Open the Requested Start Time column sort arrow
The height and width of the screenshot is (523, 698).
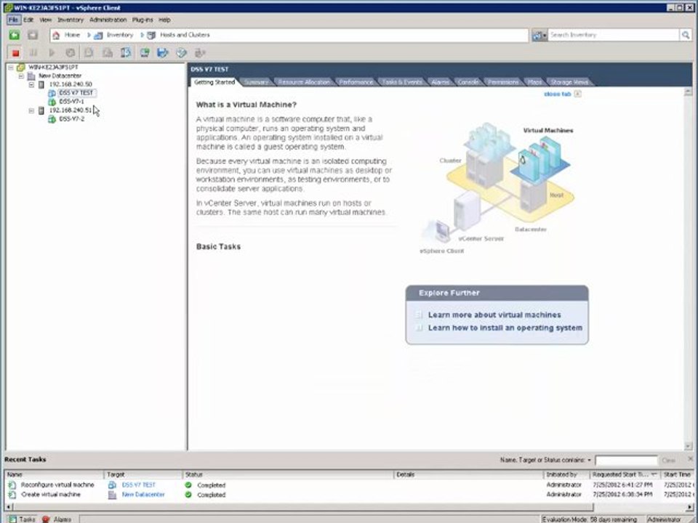[654, 474]
